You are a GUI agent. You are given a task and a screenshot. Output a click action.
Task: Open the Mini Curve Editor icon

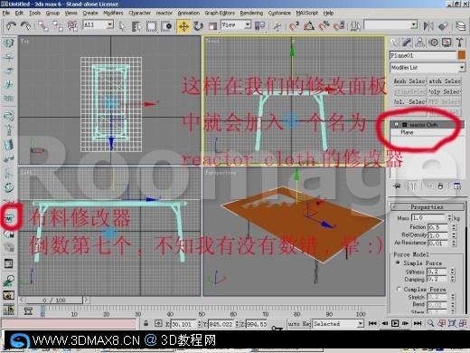[28, 310]
